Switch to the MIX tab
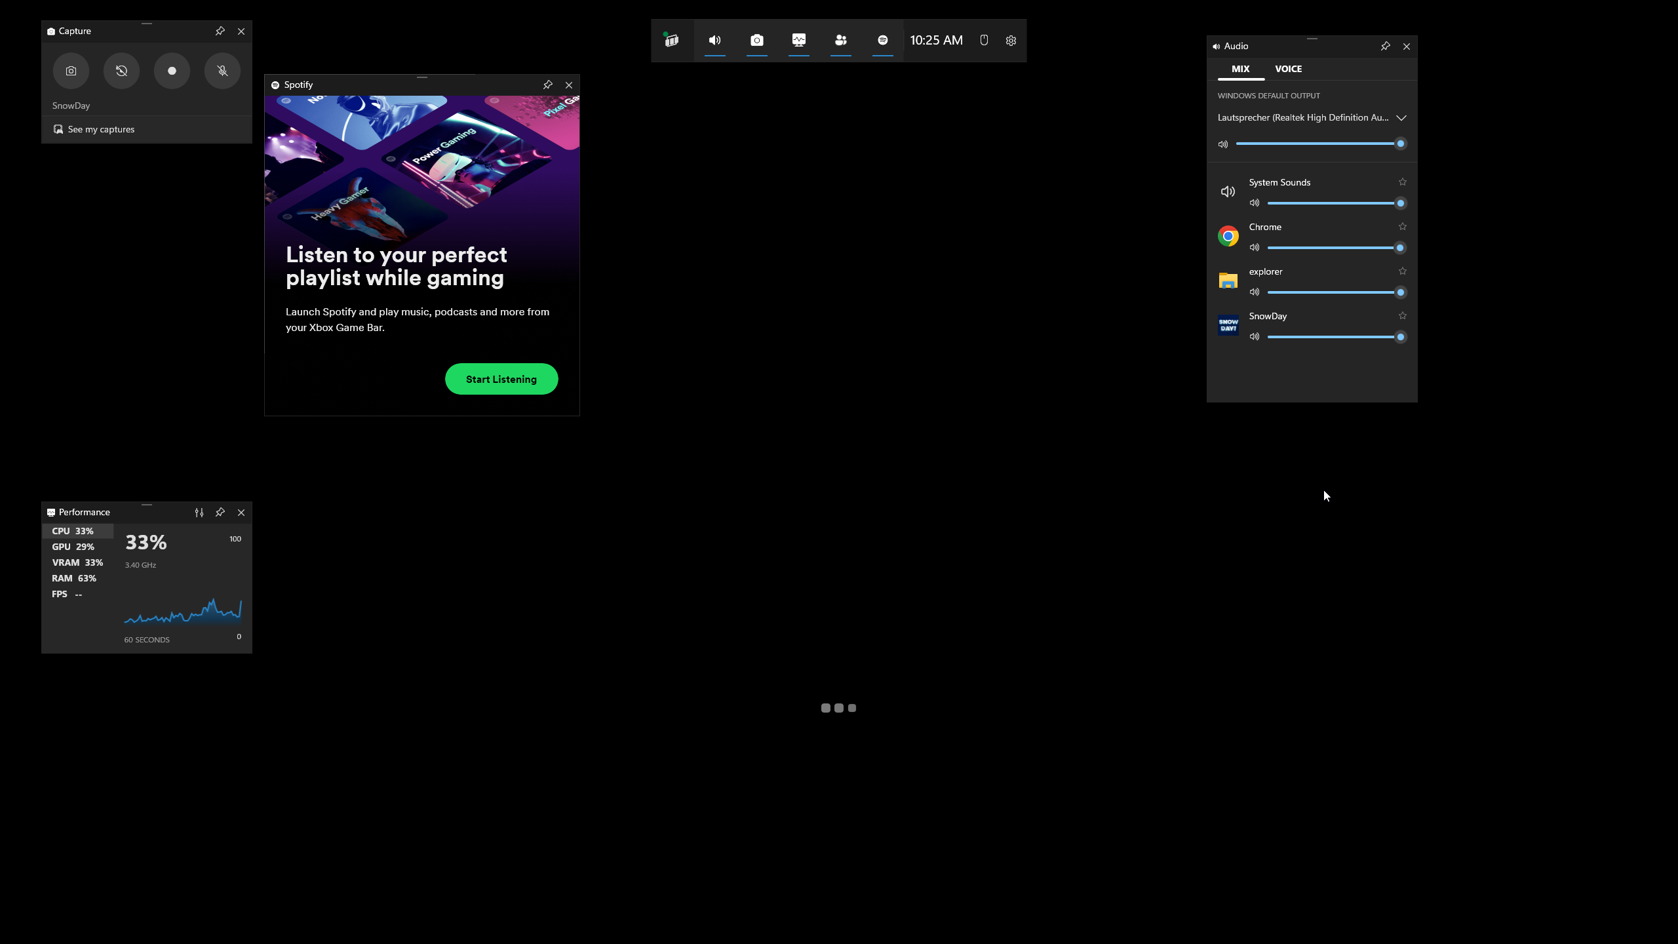The width and height of the screenshot is (1678, 944). click(x=1241, y=69)
